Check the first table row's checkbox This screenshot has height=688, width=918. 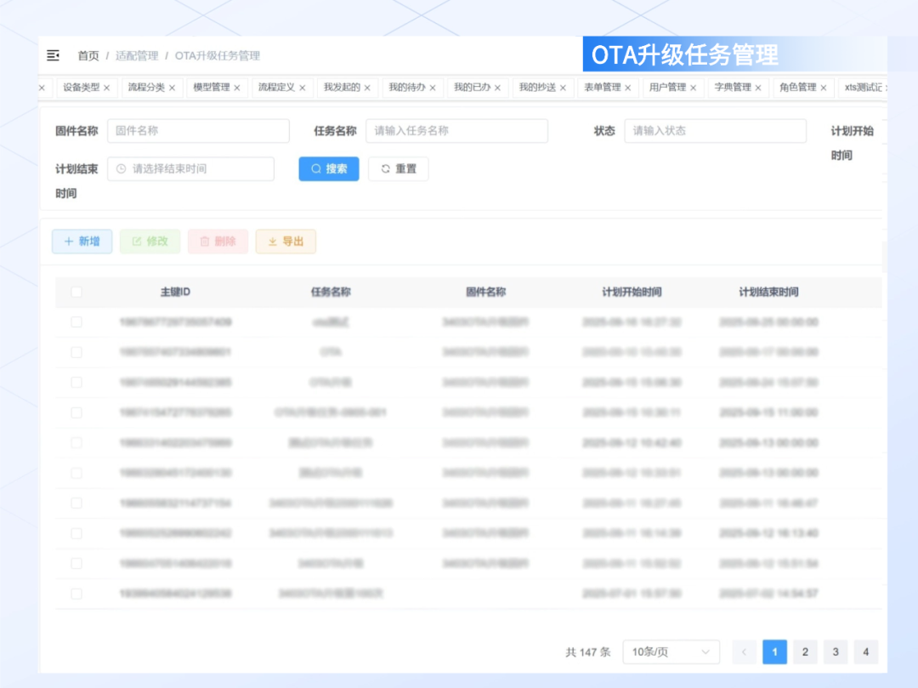(x=76, y=322)
